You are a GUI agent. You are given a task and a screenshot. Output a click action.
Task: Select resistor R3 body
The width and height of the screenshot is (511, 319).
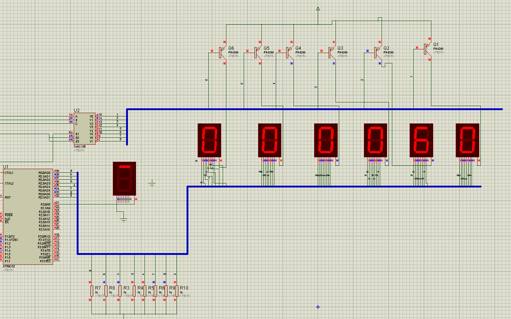(120, 291)
